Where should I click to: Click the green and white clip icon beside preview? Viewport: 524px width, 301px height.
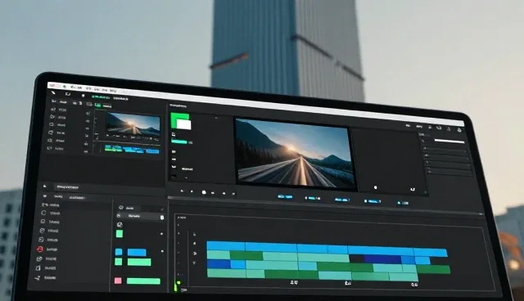click(x=181, y=121)
